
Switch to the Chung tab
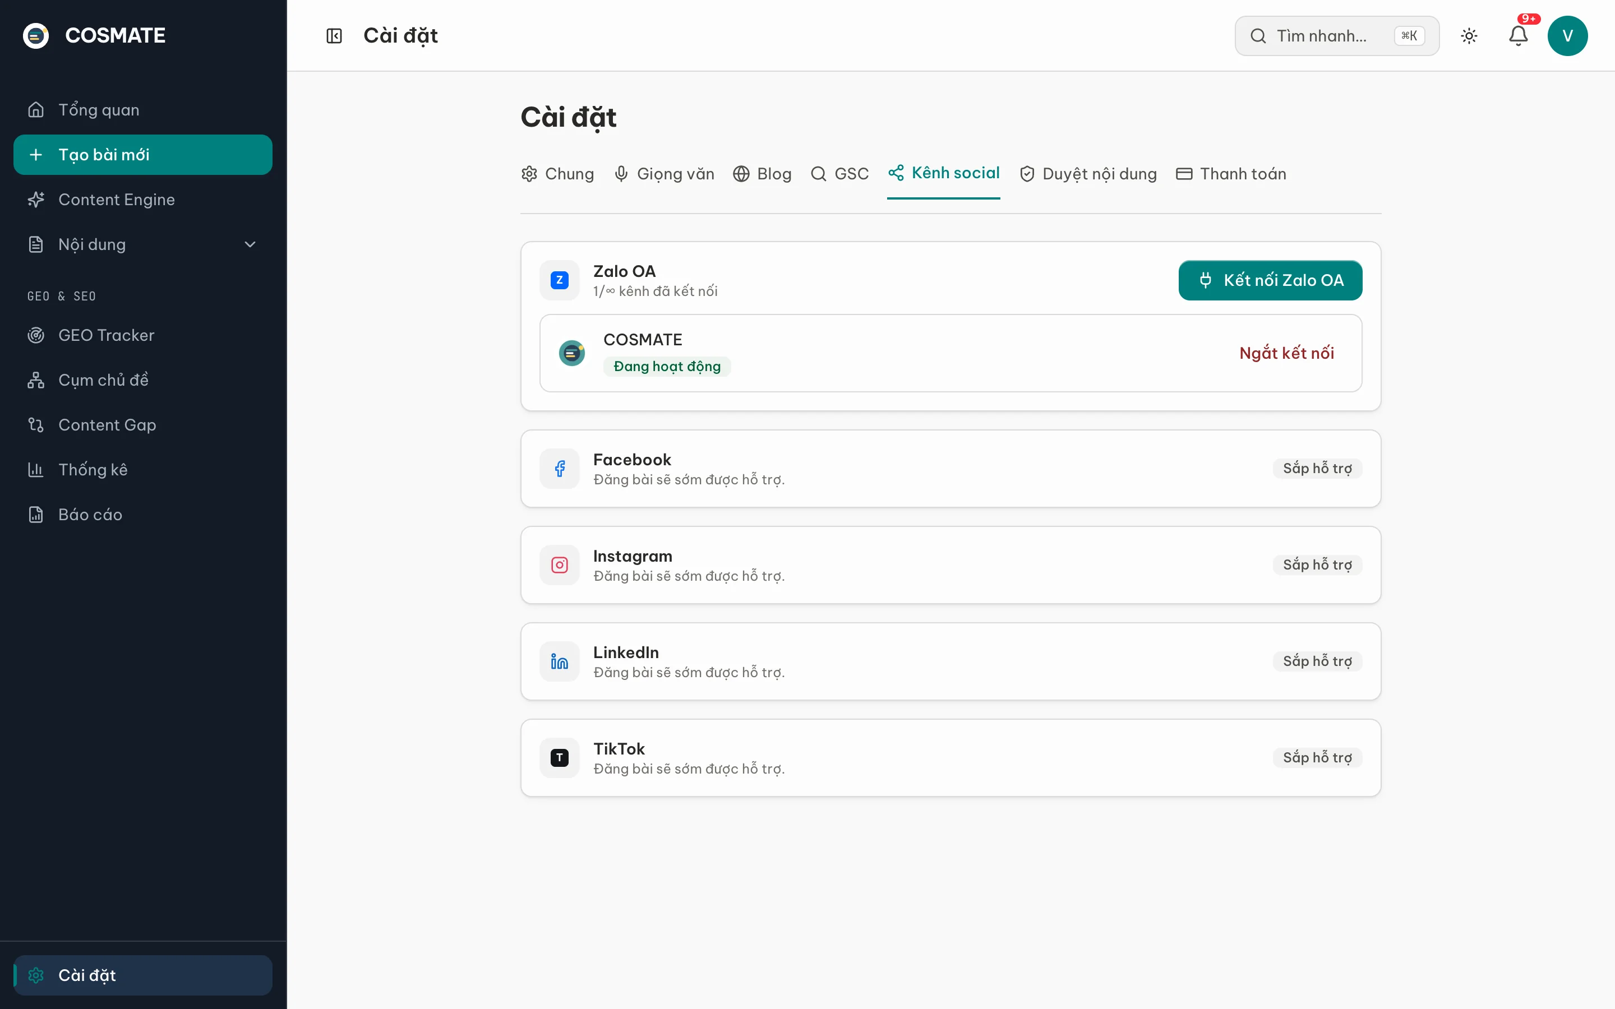pos(557,174)
